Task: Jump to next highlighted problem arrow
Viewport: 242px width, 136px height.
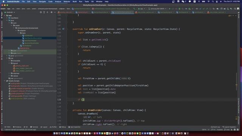Action: tap(236, 15)
